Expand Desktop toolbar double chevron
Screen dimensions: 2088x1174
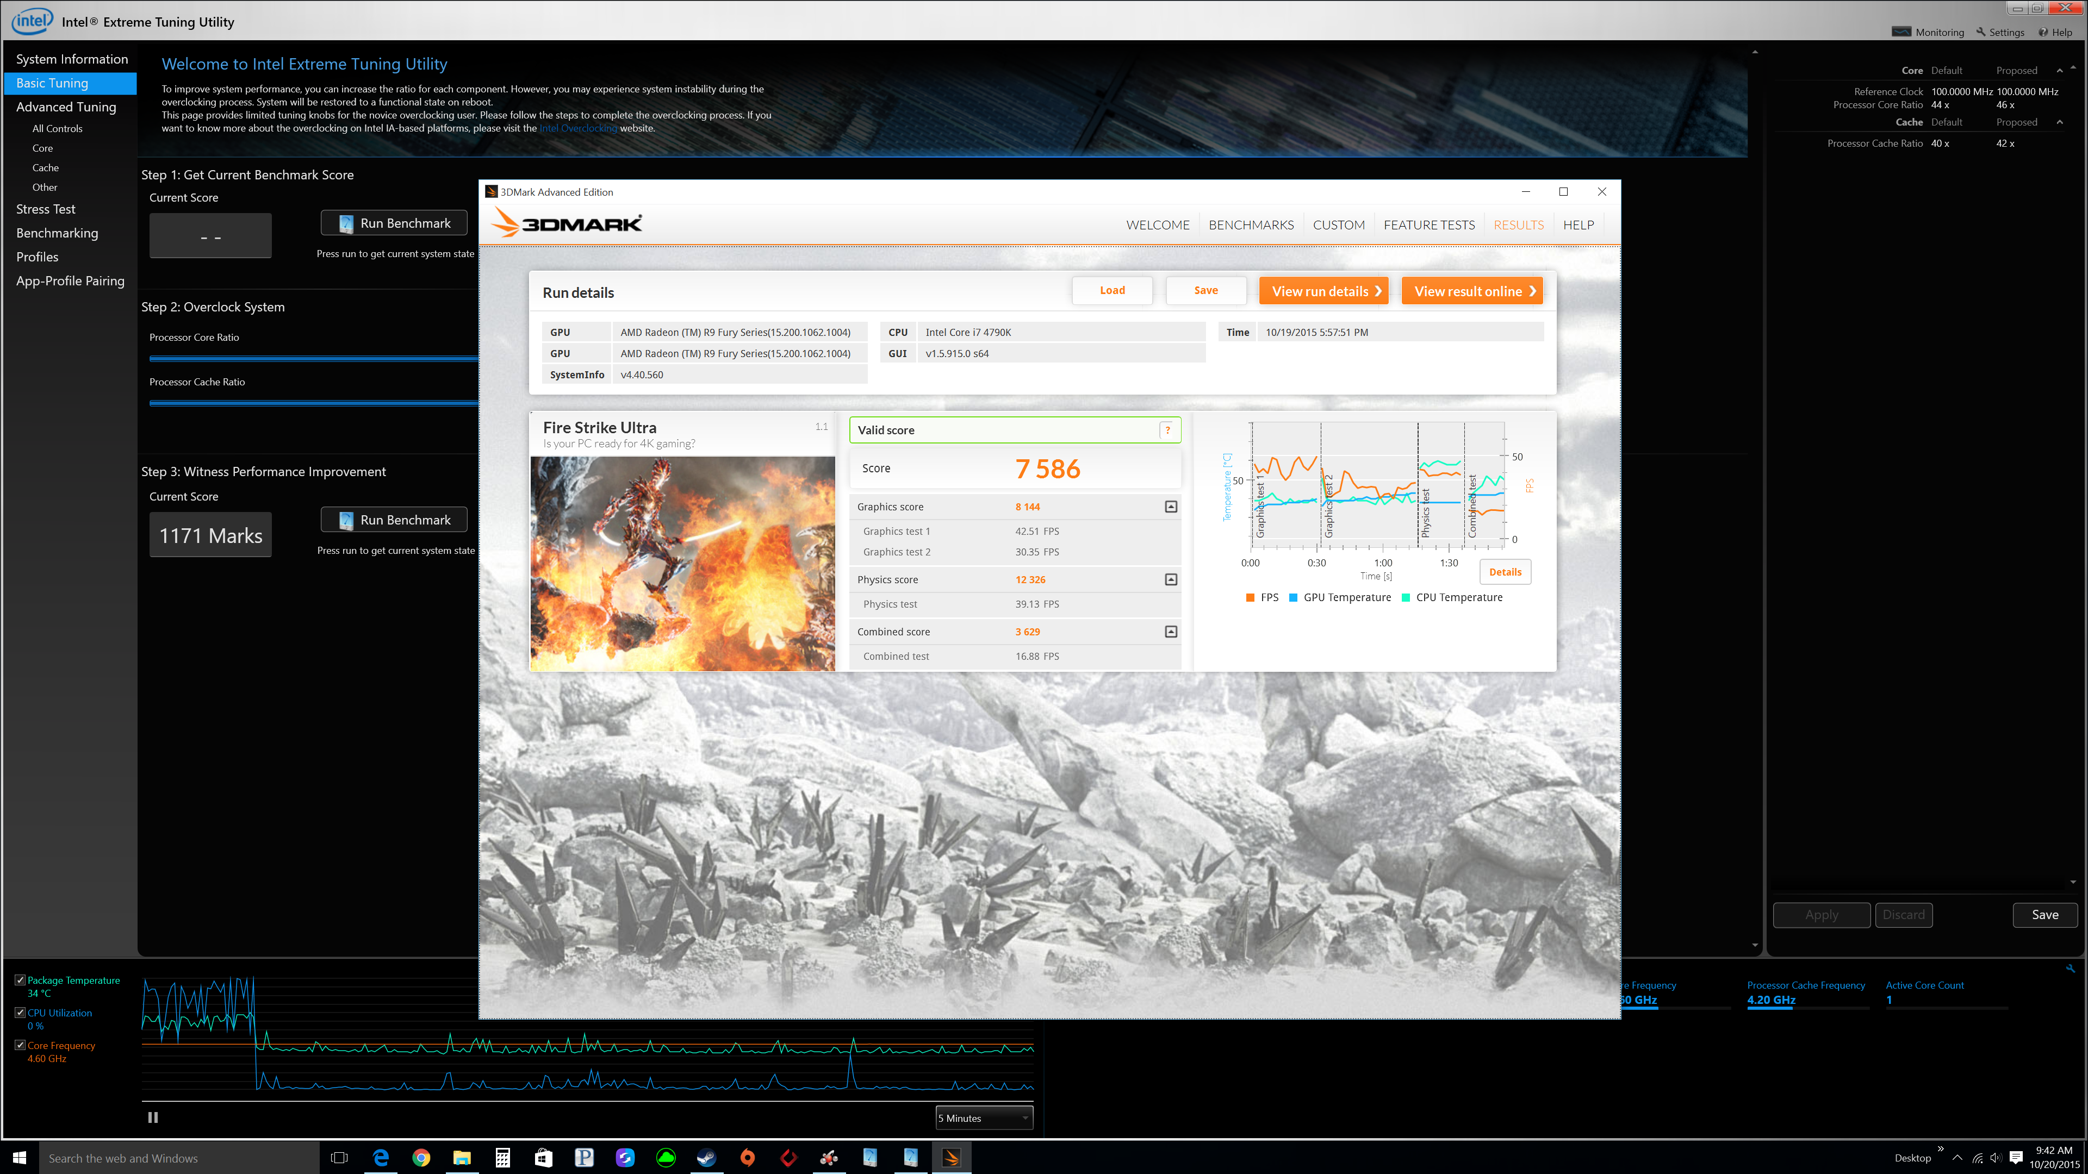click(1941, 1148)
